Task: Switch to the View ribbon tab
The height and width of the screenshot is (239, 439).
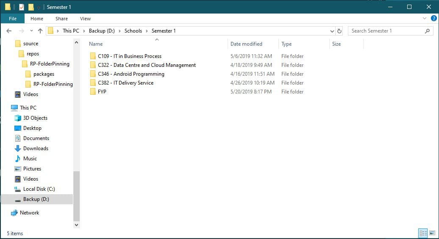Action: point(85,19)
